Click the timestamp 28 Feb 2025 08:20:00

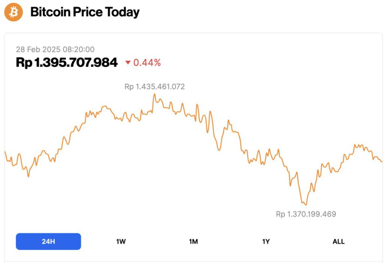pyautogui.click(x=55, y=49)
